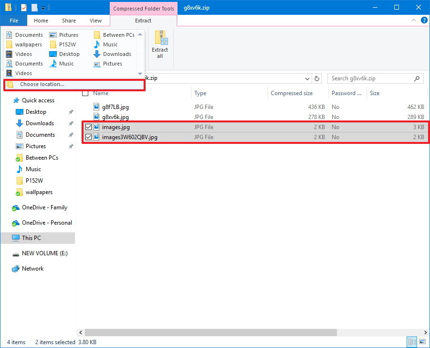Select the images.jpg file name
430x348 pixels.
click(x=115, y=127)
